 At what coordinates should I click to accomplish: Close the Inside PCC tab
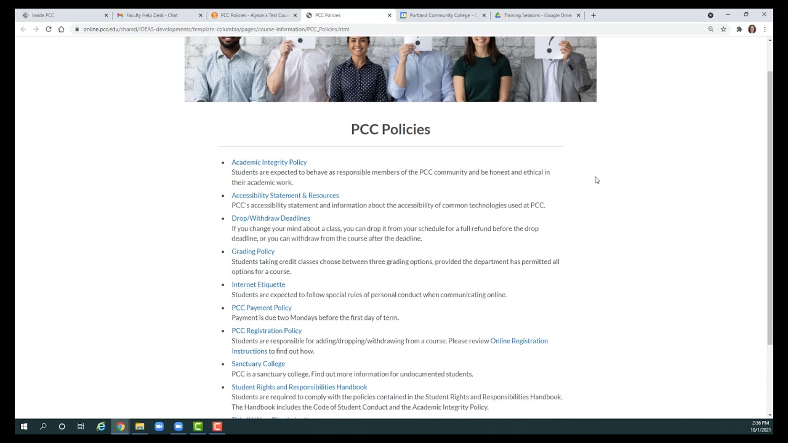(x=106, y=15)
